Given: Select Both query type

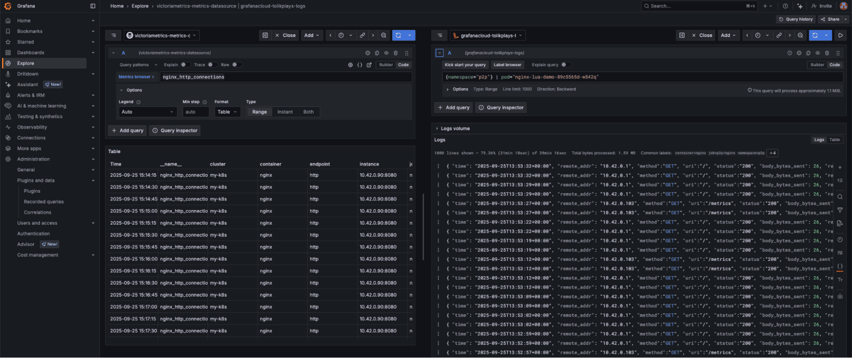Looking at the screenshot, I should tap(308, 112).
